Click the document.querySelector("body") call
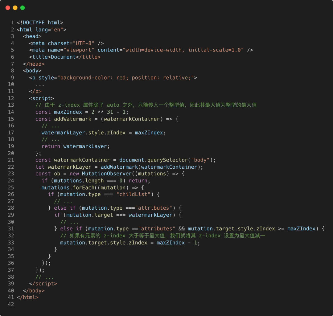333x316 pixels. point(166,160)
